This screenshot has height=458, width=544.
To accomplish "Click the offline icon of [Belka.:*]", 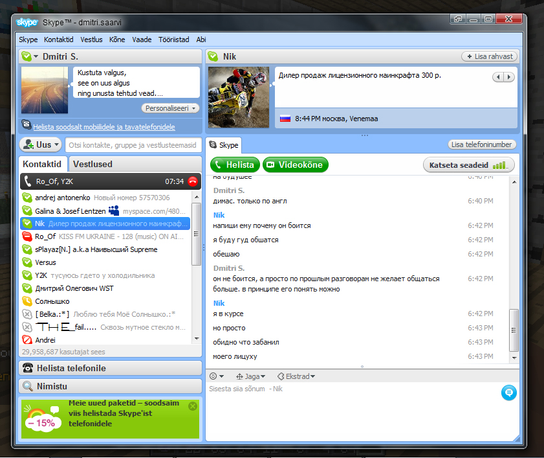I will [27, 314].
